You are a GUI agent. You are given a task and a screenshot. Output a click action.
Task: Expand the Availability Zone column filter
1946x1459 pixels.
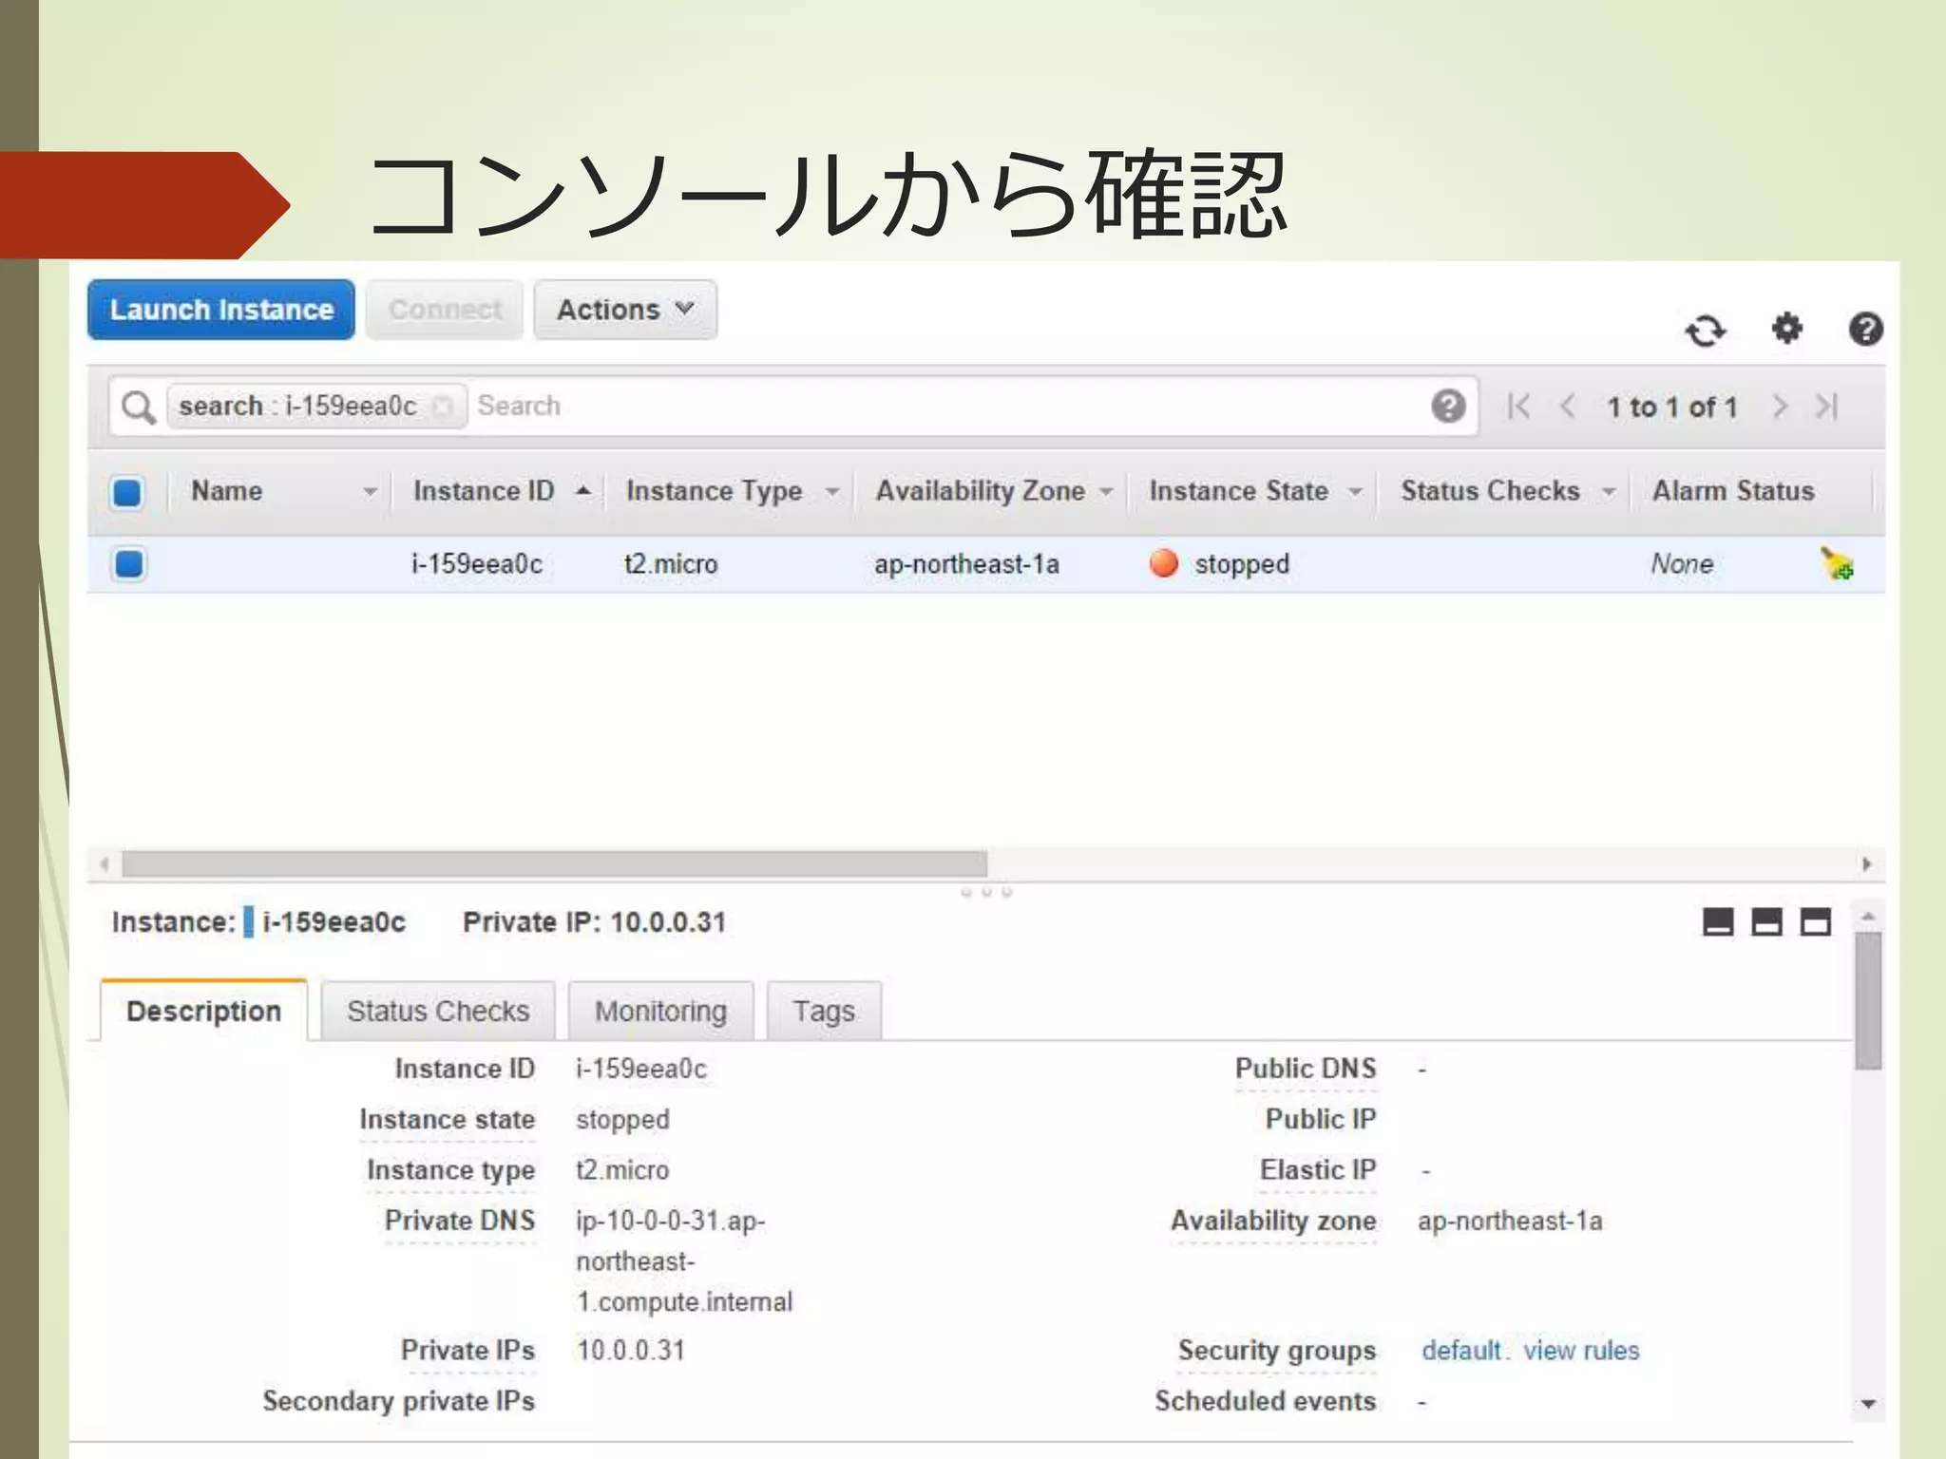click(x=1106, y=492)
